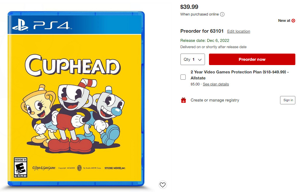Click the Cuphead title logo on the cover
This screenshot has width=308, height=192.
tap(73, 65)
